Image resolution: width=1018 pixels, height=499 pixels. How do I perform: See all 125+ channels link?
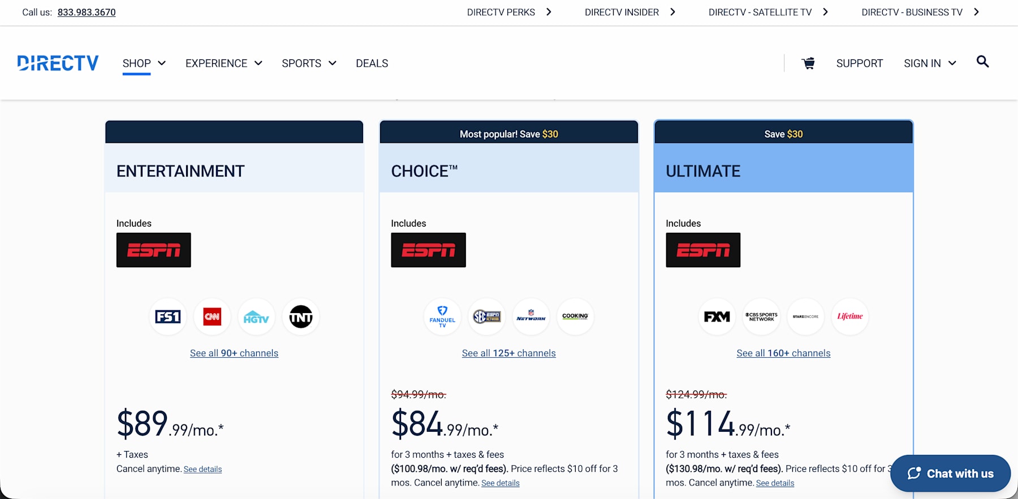pyautogui.click(x=509, y=353)
